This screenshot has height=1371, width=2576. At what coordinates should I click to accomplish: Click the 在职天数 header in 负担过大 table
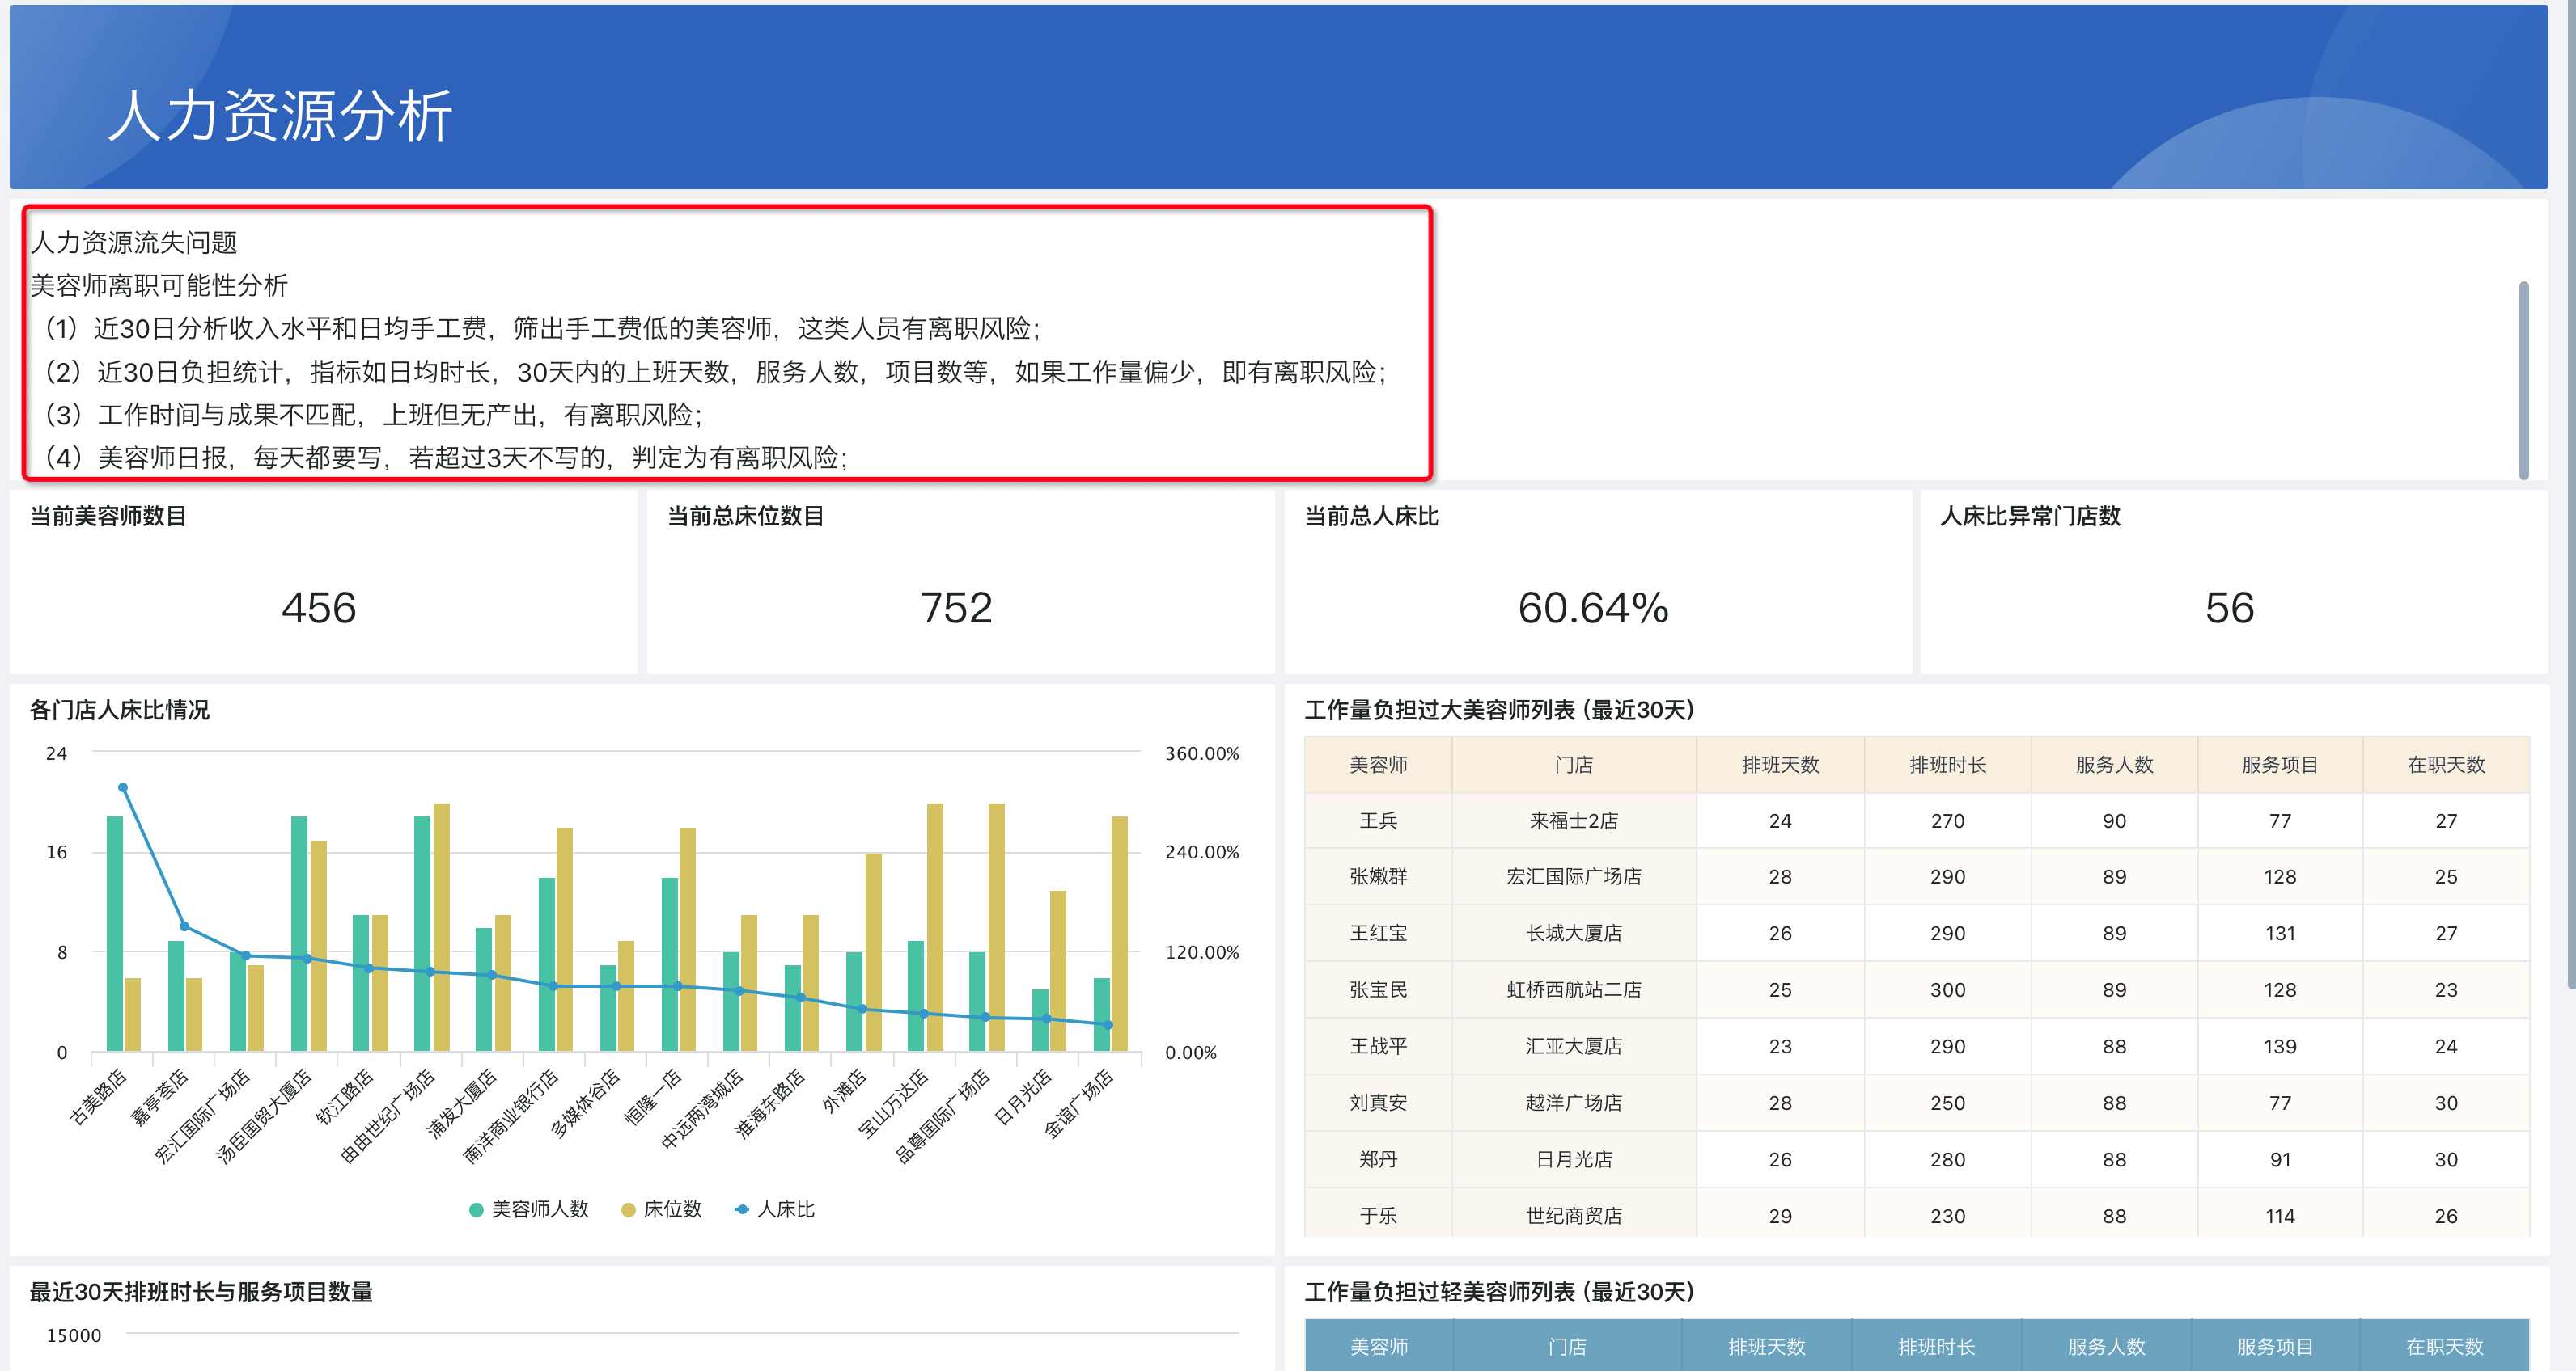pos(2446,765)
